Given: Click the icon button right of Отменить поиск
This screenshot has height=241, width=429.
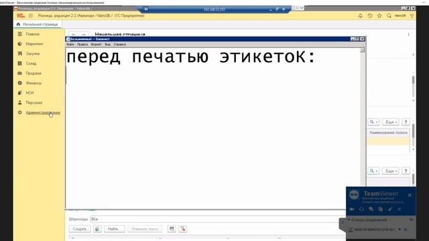Looking at the screenshot, I should (172, 229).
